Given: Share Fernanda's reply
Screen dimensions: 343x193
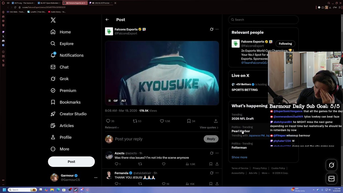Looking at the screenshot, I should (x=217, y=184).
